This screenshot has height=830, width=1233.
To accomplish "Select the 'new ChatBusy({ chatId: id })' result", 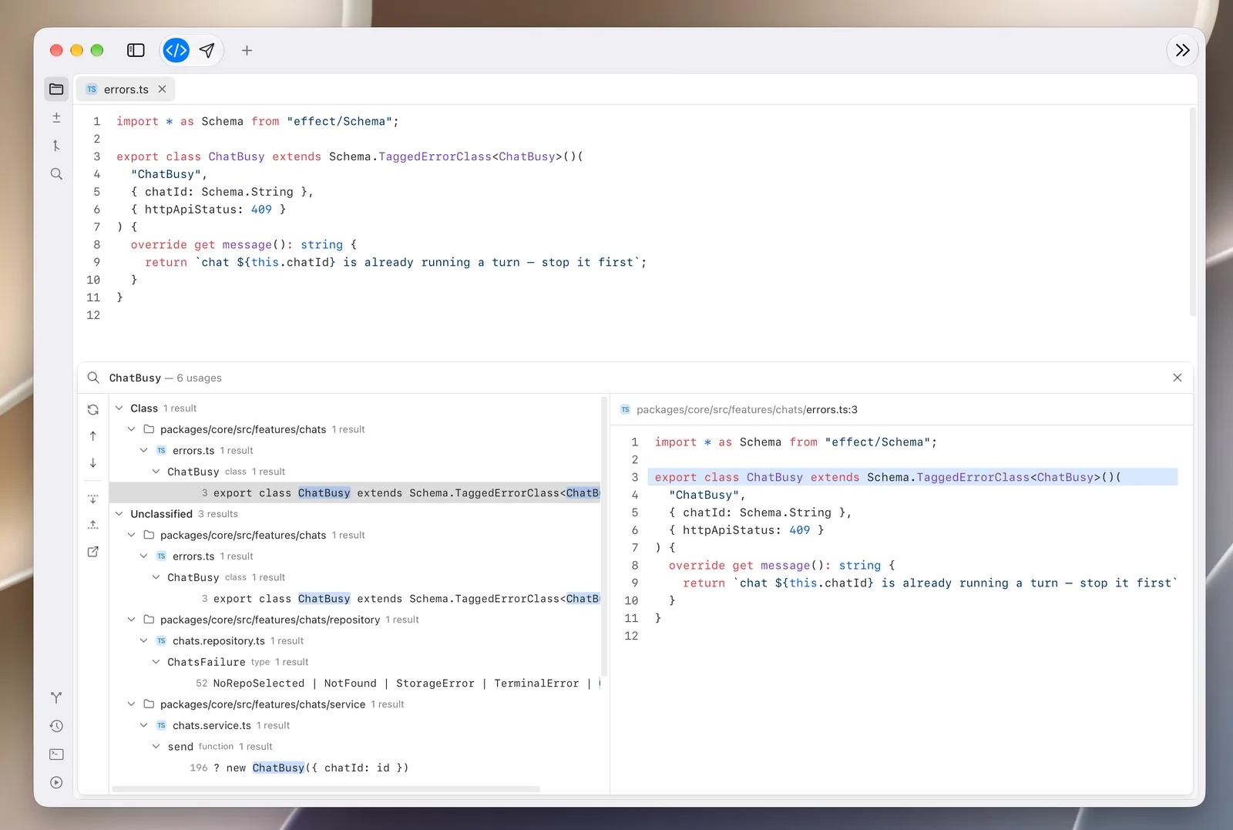I will [354, 768].
